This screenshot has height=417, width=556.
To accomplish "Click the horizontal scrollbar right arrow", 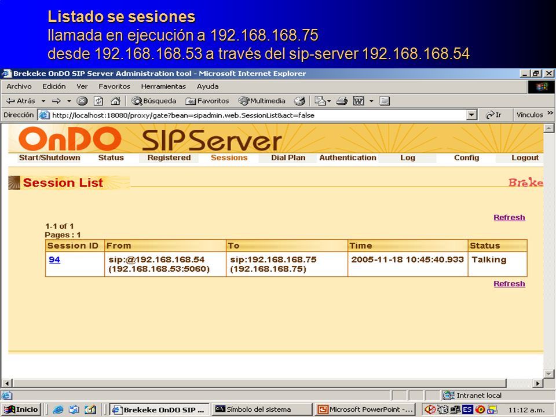I will click(x=538, y=383).
